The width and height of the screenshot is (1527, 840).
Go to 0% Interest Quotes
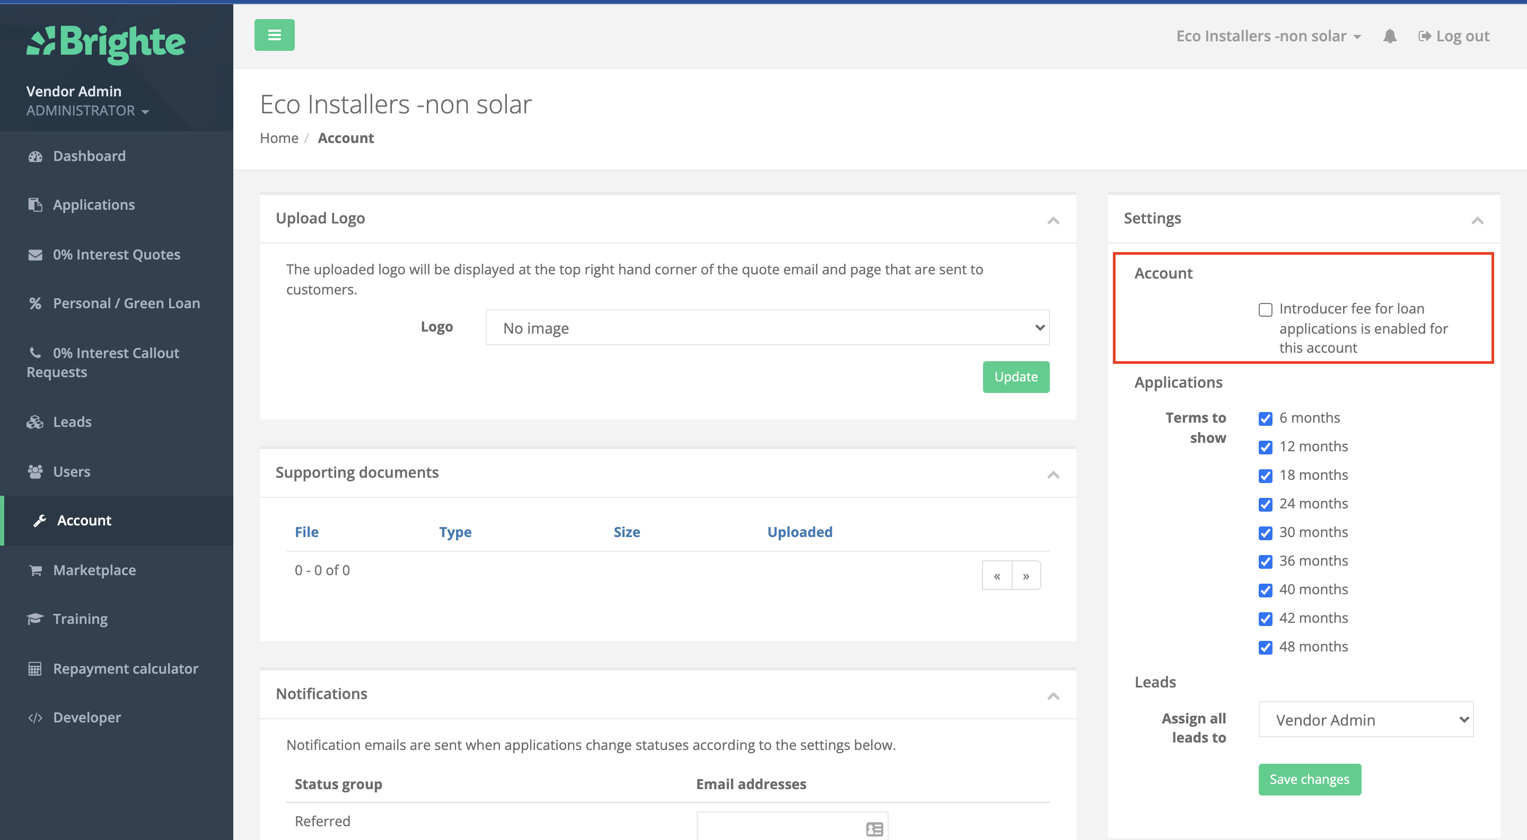[x=117, y=255]
